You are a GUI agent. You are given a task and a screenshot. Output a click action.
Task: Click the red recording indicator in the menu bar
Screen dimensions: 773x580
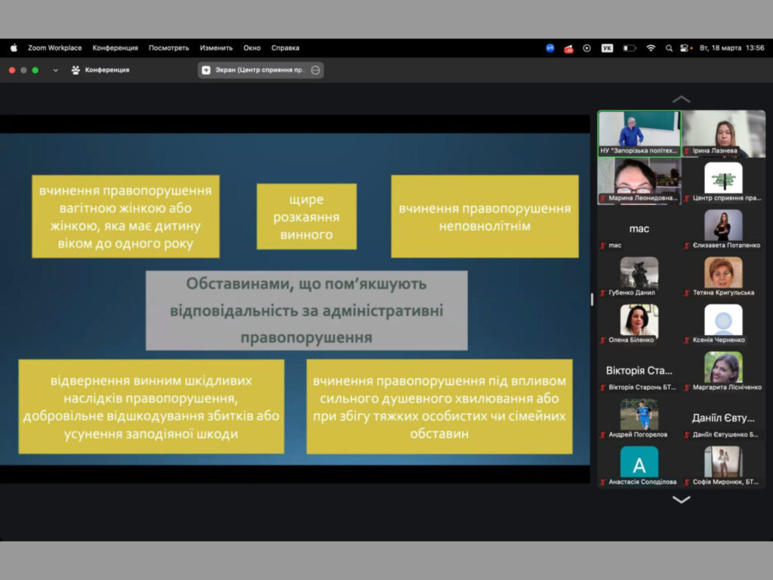coord(568,48)
